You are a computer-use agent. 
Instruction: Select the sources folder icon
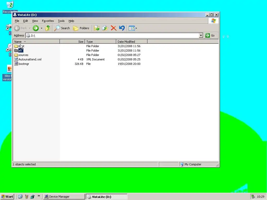click(x=16, y=55)
